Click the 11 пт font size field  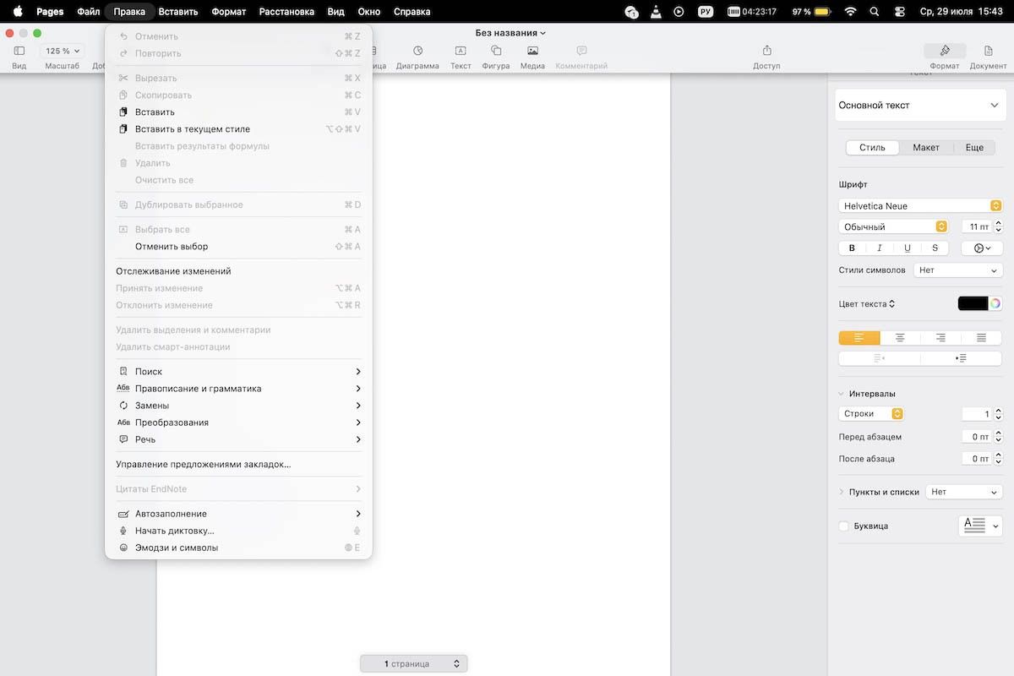[x=976, y=227]
